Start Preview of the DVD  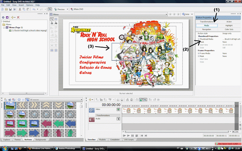click(59, 9)
